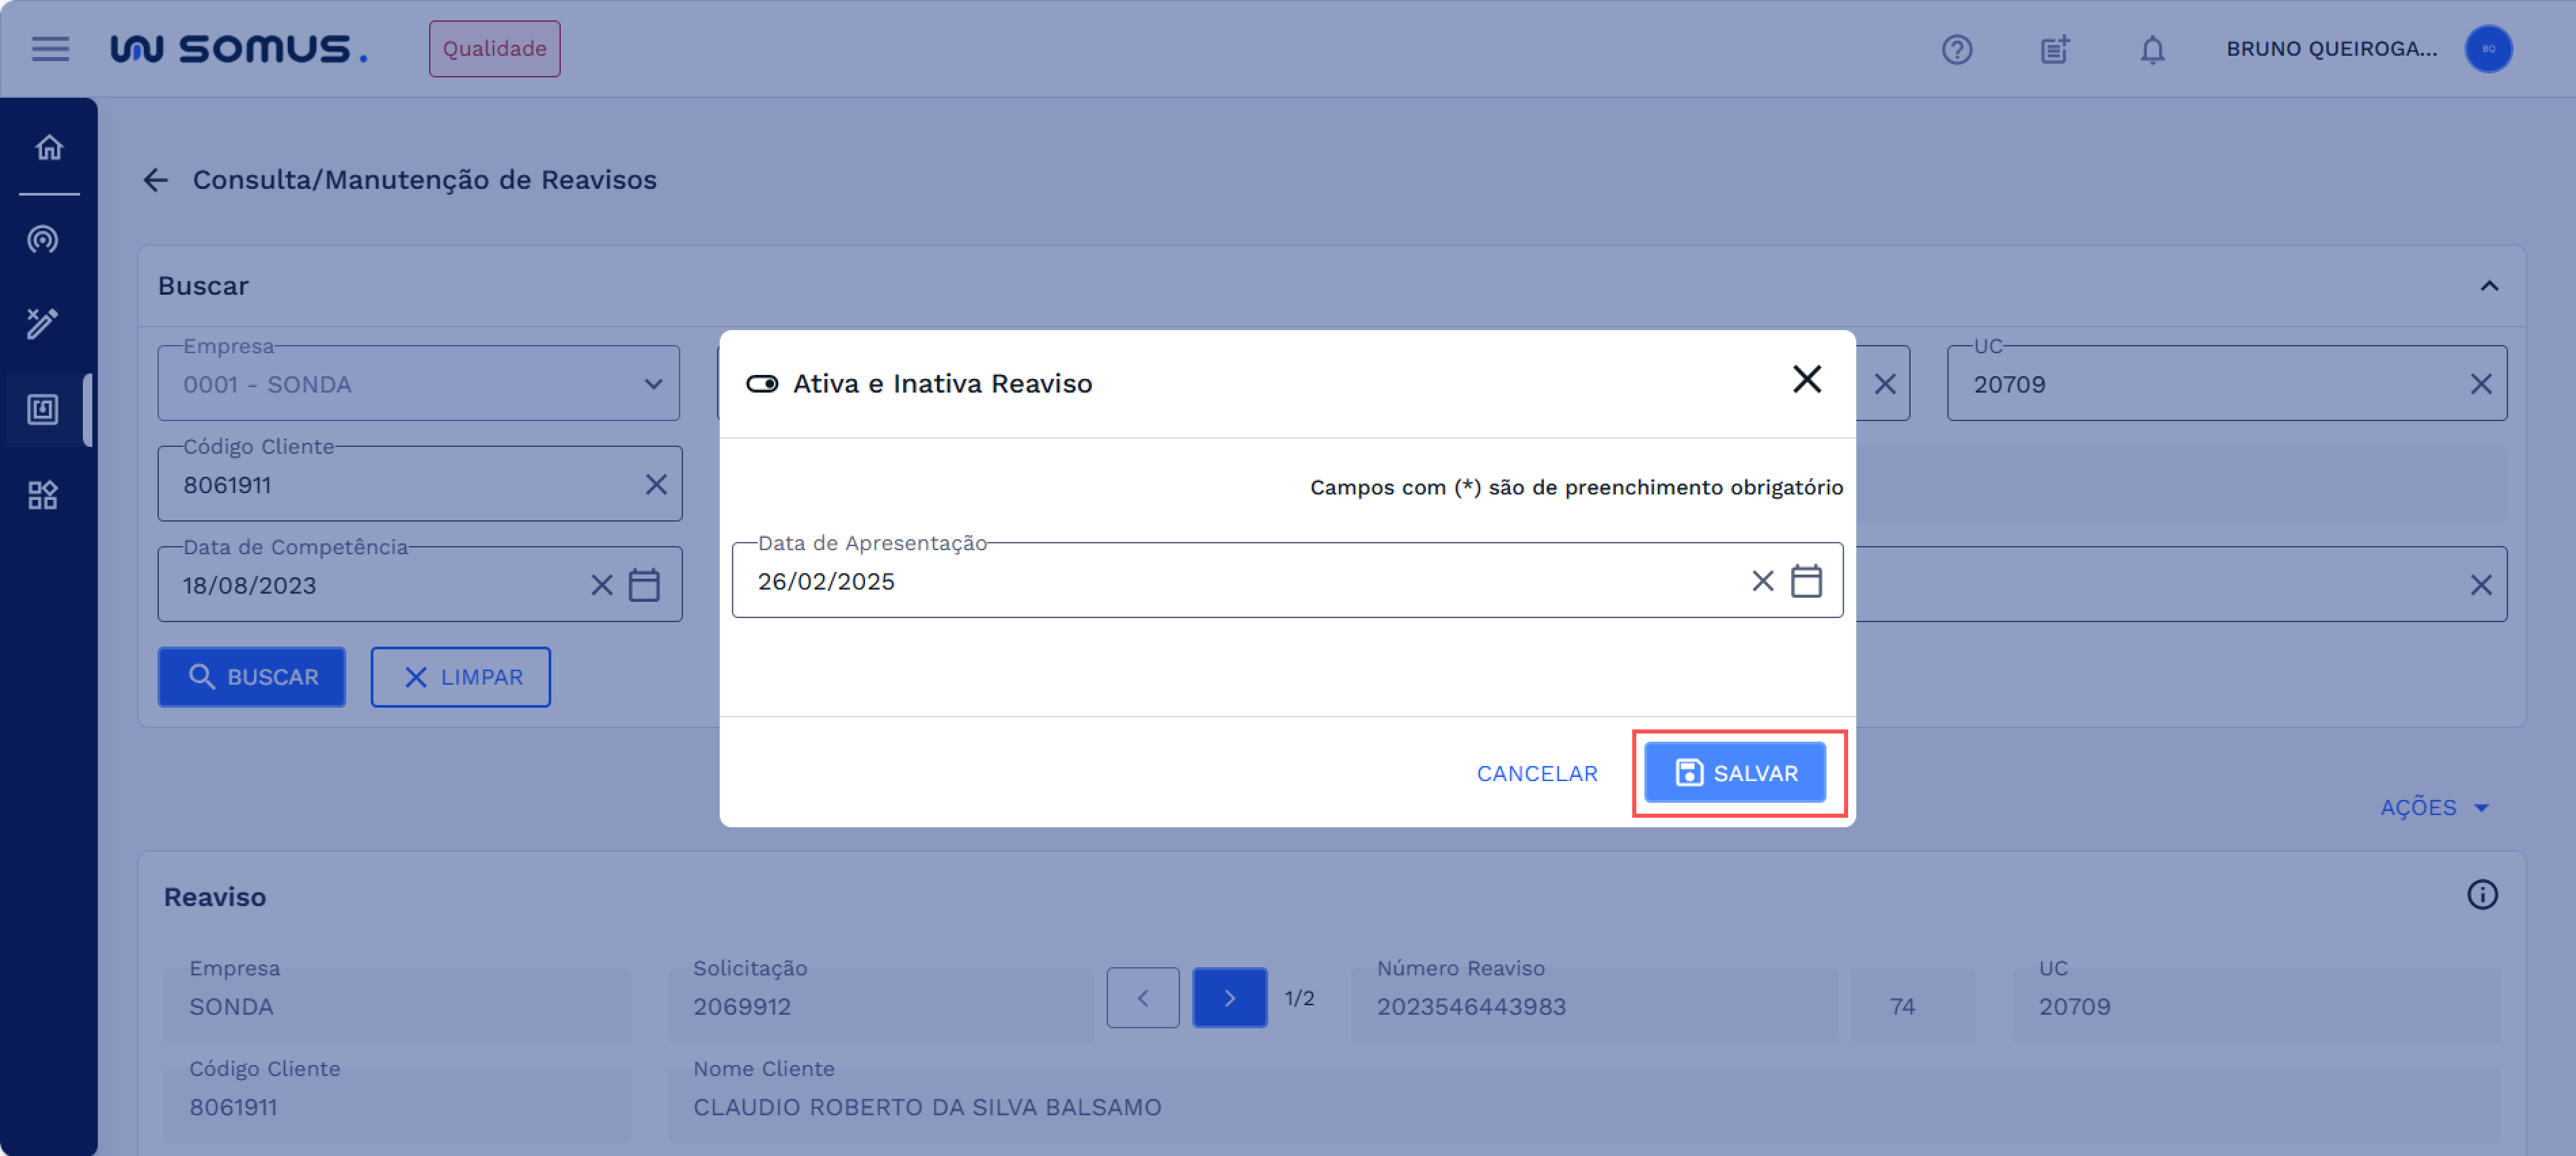Viewport: 2576px width, 1156px height.
Task: Click the home icon in sidebar
Action: 49,148
